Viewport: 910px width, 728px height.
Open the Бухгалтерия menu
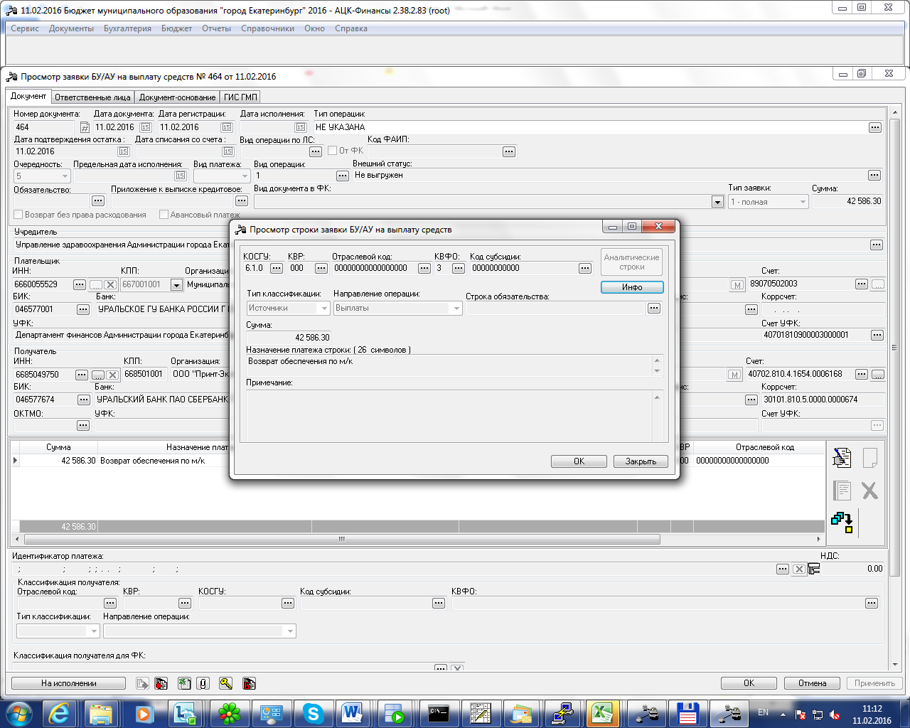click(127, 28)
